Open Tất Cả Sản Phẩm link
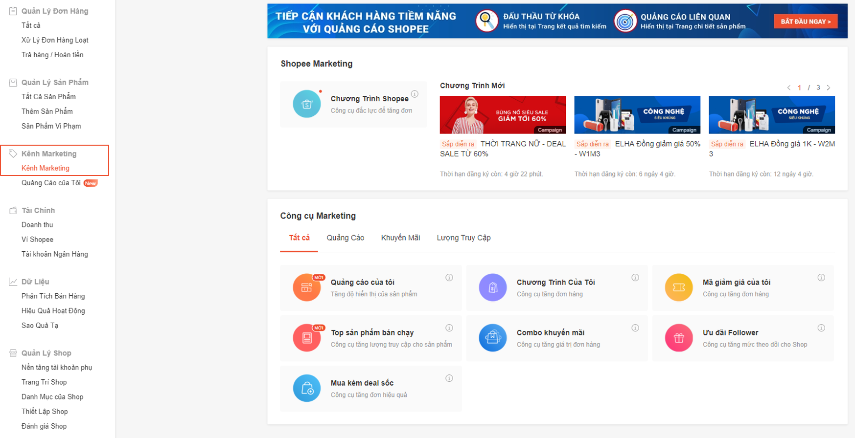 point(48,97)
